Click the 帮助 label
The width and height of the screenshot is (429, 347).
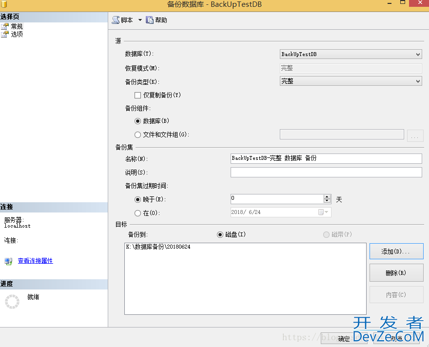point(161,20)
